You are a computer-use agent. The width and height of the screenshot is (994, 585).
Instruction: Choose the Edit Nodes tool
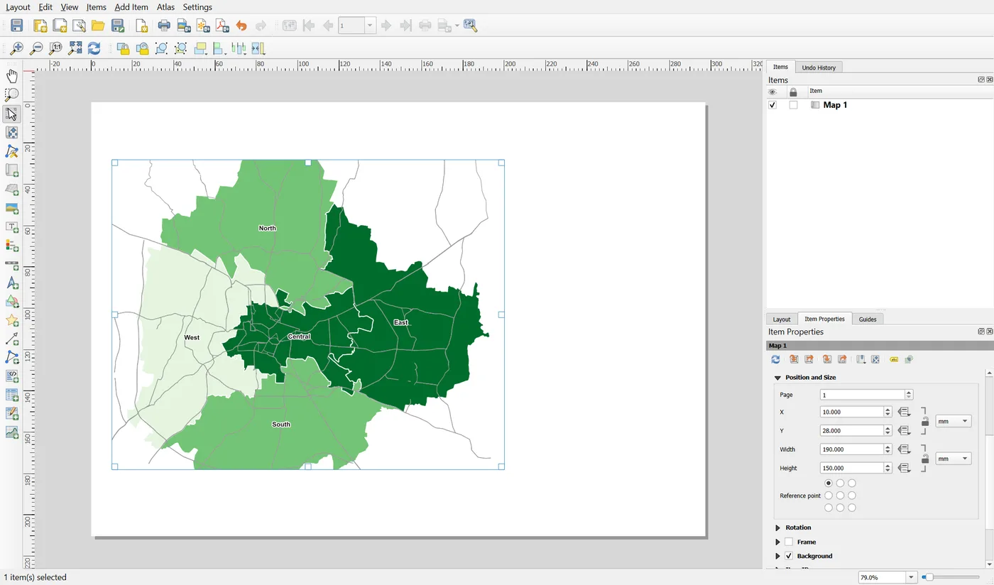tap(12, 152)
